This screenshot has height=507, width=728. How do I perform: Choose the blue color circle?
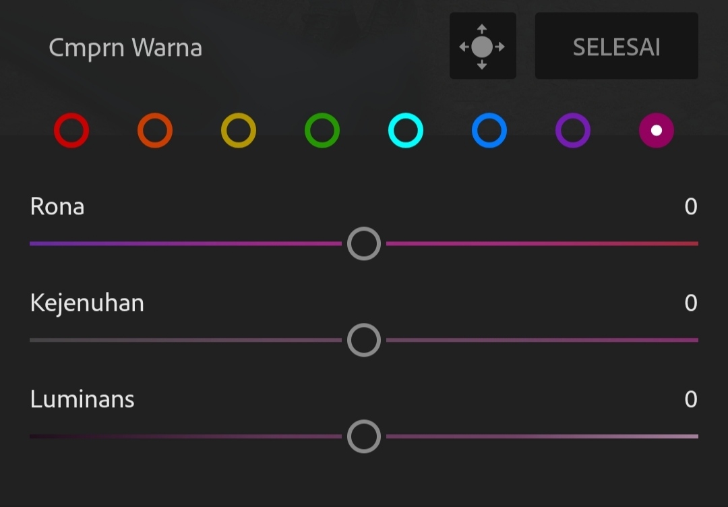click(x=489, y=130)
